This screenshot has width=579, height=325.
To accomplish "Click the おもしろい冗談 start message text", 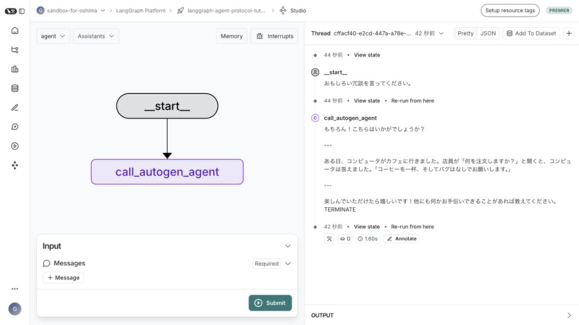I will click(368, 84).
